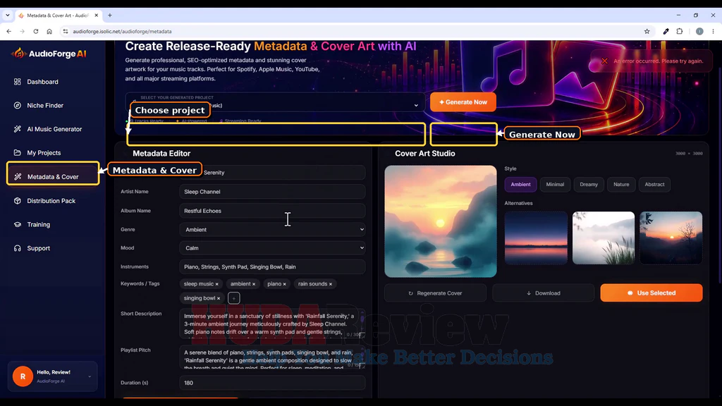Image resolution: width=722 pixels, height=406 pixels.
Task: Remove the singing bowl tag
Action: (219, 298)
